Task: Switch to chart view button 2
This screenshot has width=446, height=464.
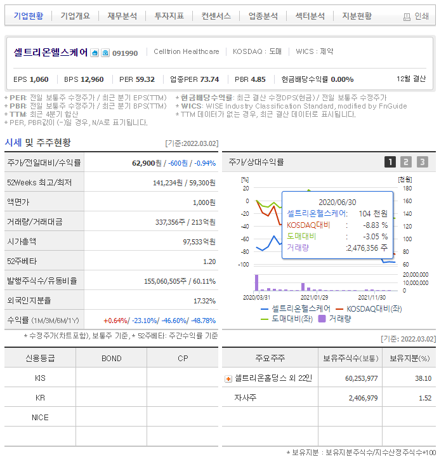Action: [x=406, y=162]
